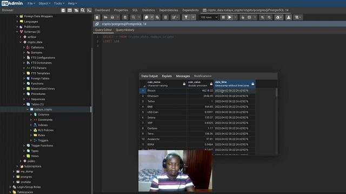This screenshot has width=346, height=194.
Task: Click the lock icon in date_time column header
Action: point(252,84)
